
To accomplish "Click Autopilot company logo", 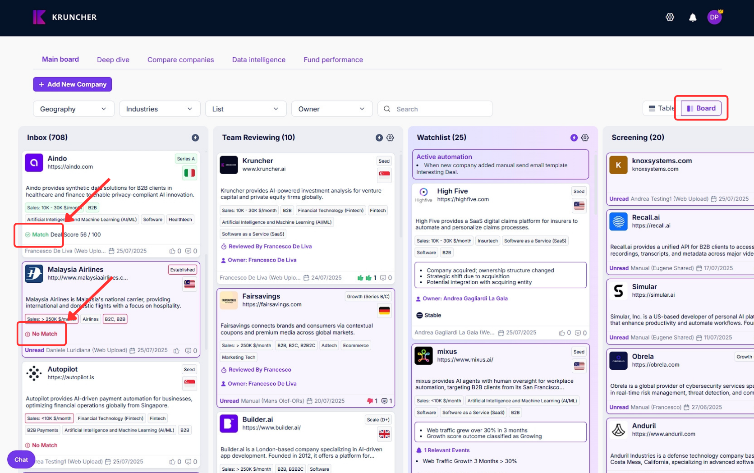I will [x=34, y=373].
